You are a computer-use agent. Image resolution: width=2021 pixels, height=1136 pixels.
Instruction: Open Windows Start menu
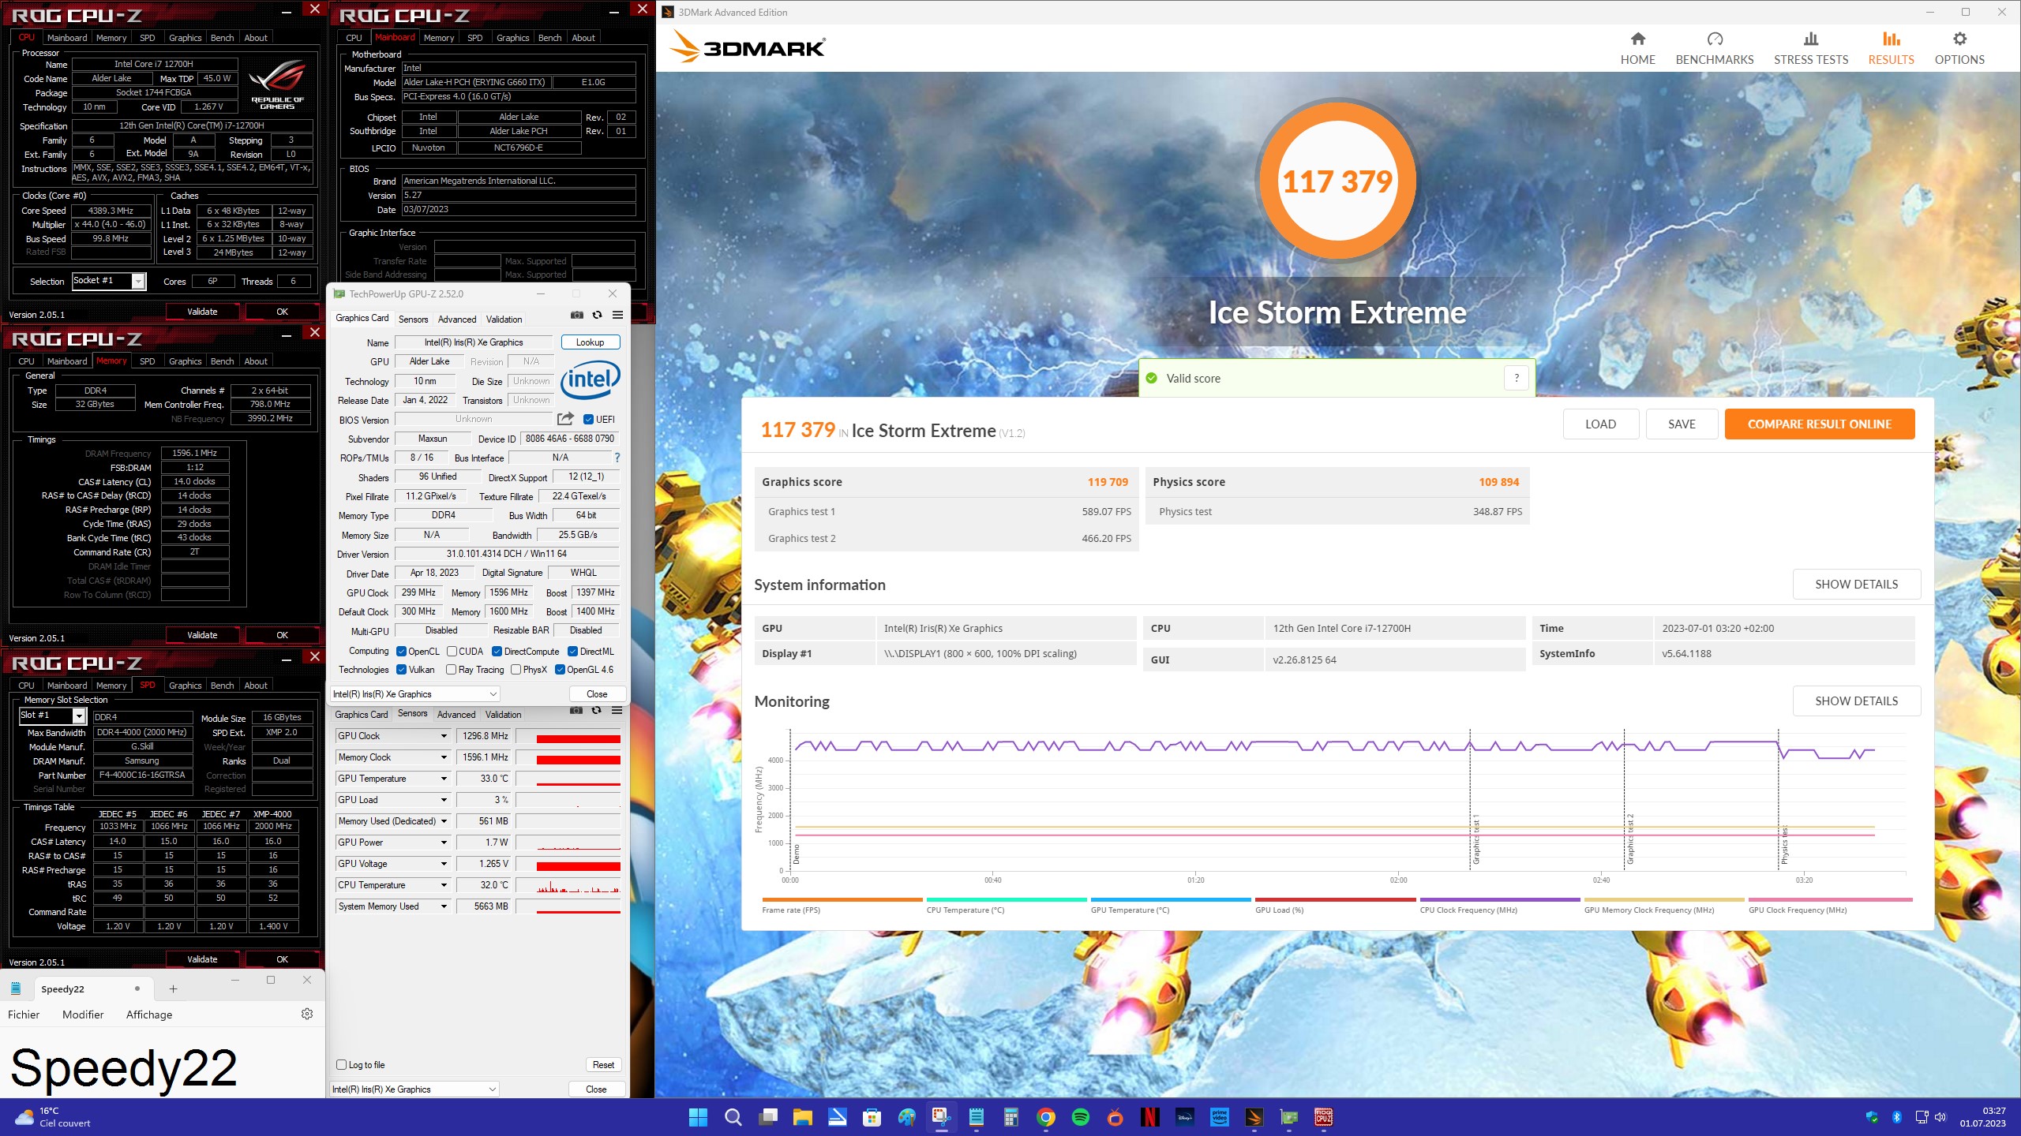pos(698,1117)
